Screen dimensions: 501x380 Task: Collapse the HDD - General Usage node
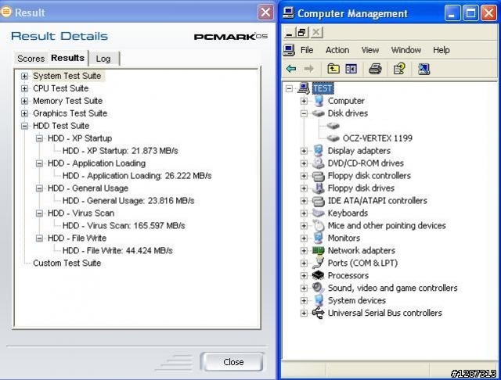tap(39, 188)
